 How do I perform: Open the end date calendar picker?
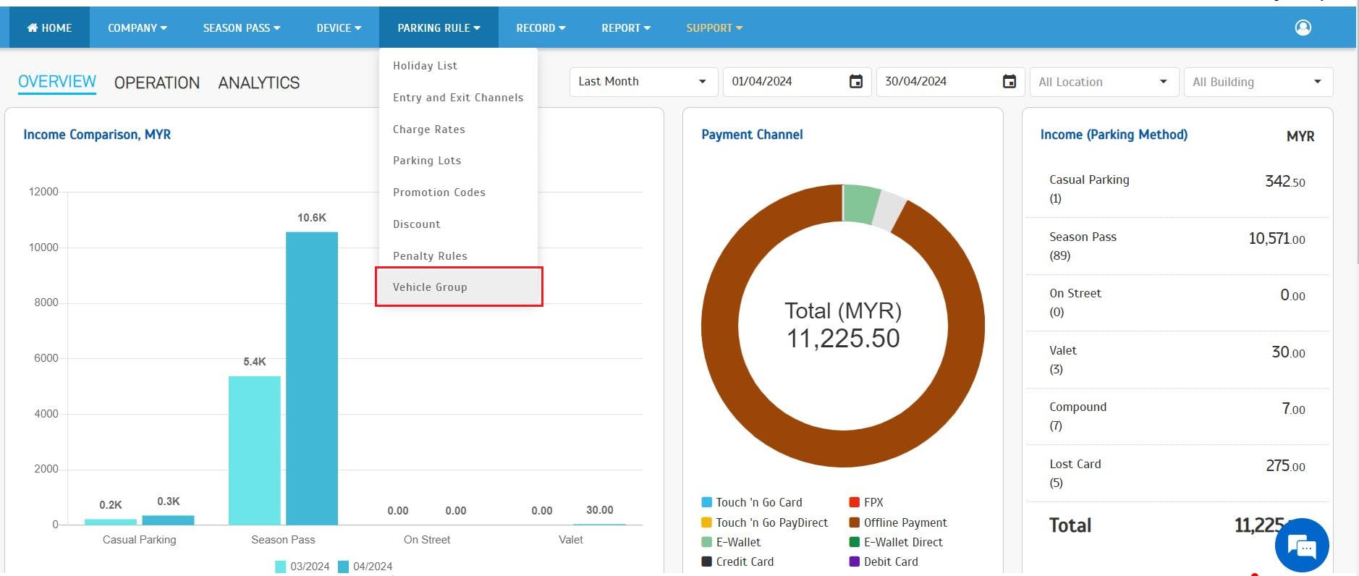click(x=1009, y=82)
